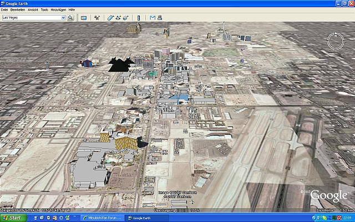Open the Hilfe menu

(x=72, y=10)
